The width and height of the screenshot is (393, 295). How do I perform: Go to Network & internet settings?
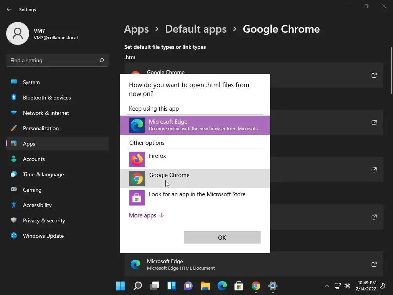click(x=58, y=113)
